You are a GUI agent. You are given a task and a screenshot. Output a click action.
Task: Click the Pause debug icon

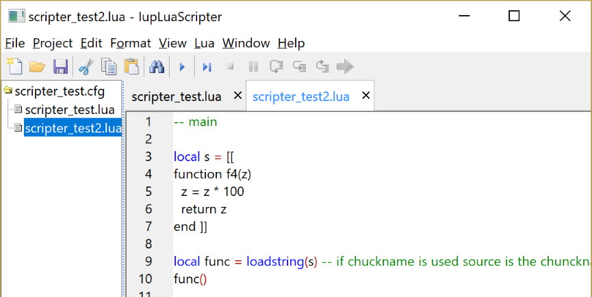pyautogui.click(x=253, y=66)
